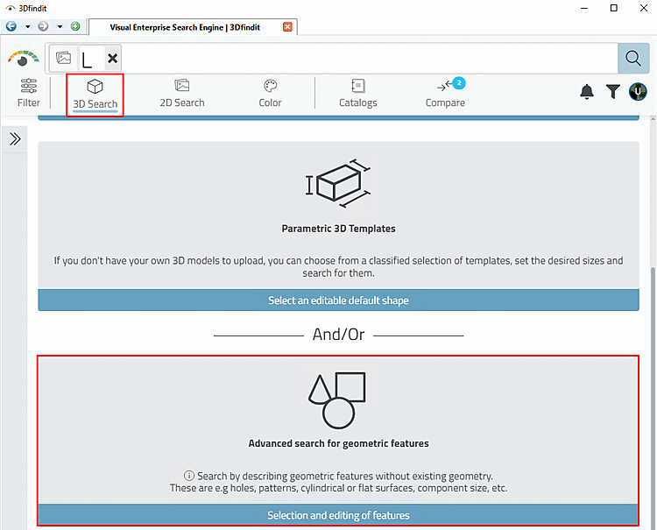Switch to 3D Search mode

(95, 95)
